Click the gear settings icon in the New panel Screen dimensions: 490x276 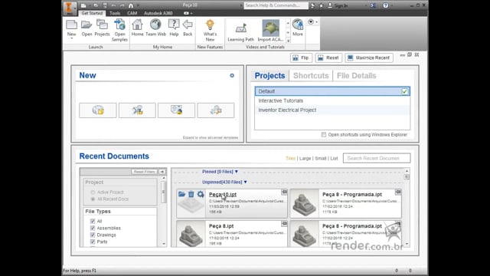[x=232, y=75]
